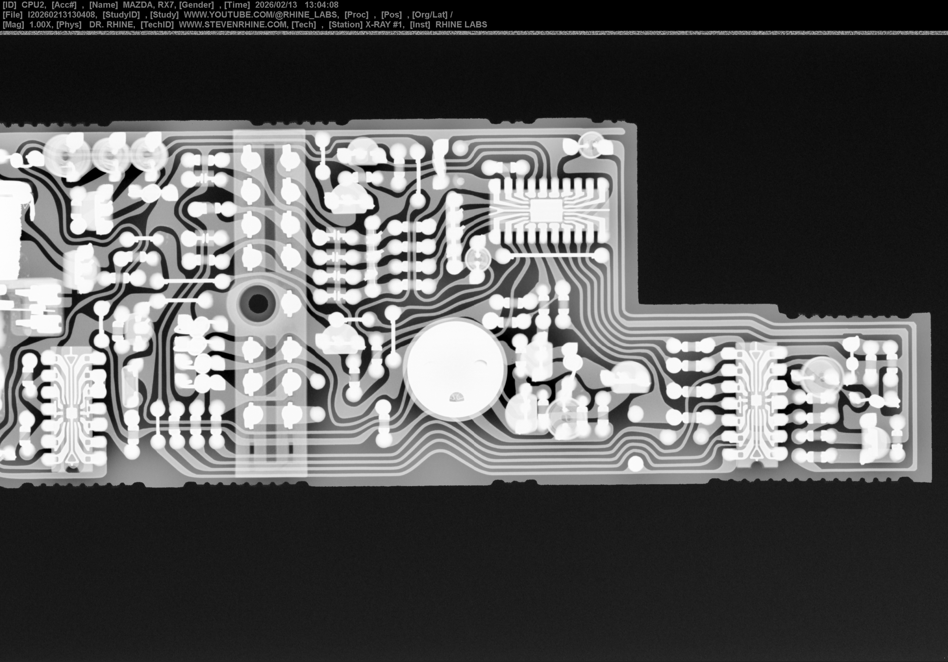The height and width of the screenshot is (662, 948).
Task: Click the [Gender] field label
Action: (196, 5)
